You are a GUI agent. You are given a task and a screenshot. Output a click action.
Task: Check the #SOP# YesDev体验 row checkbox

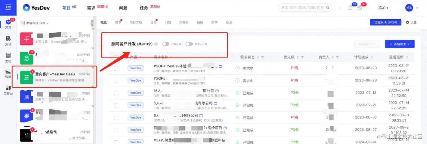pos(116,68)
